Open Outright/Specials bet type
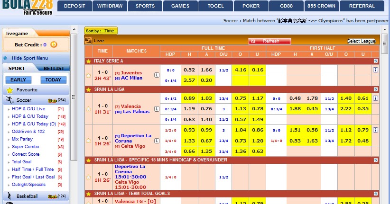The image size is (390, 204). pyautogui.click(x=28, y=185)
